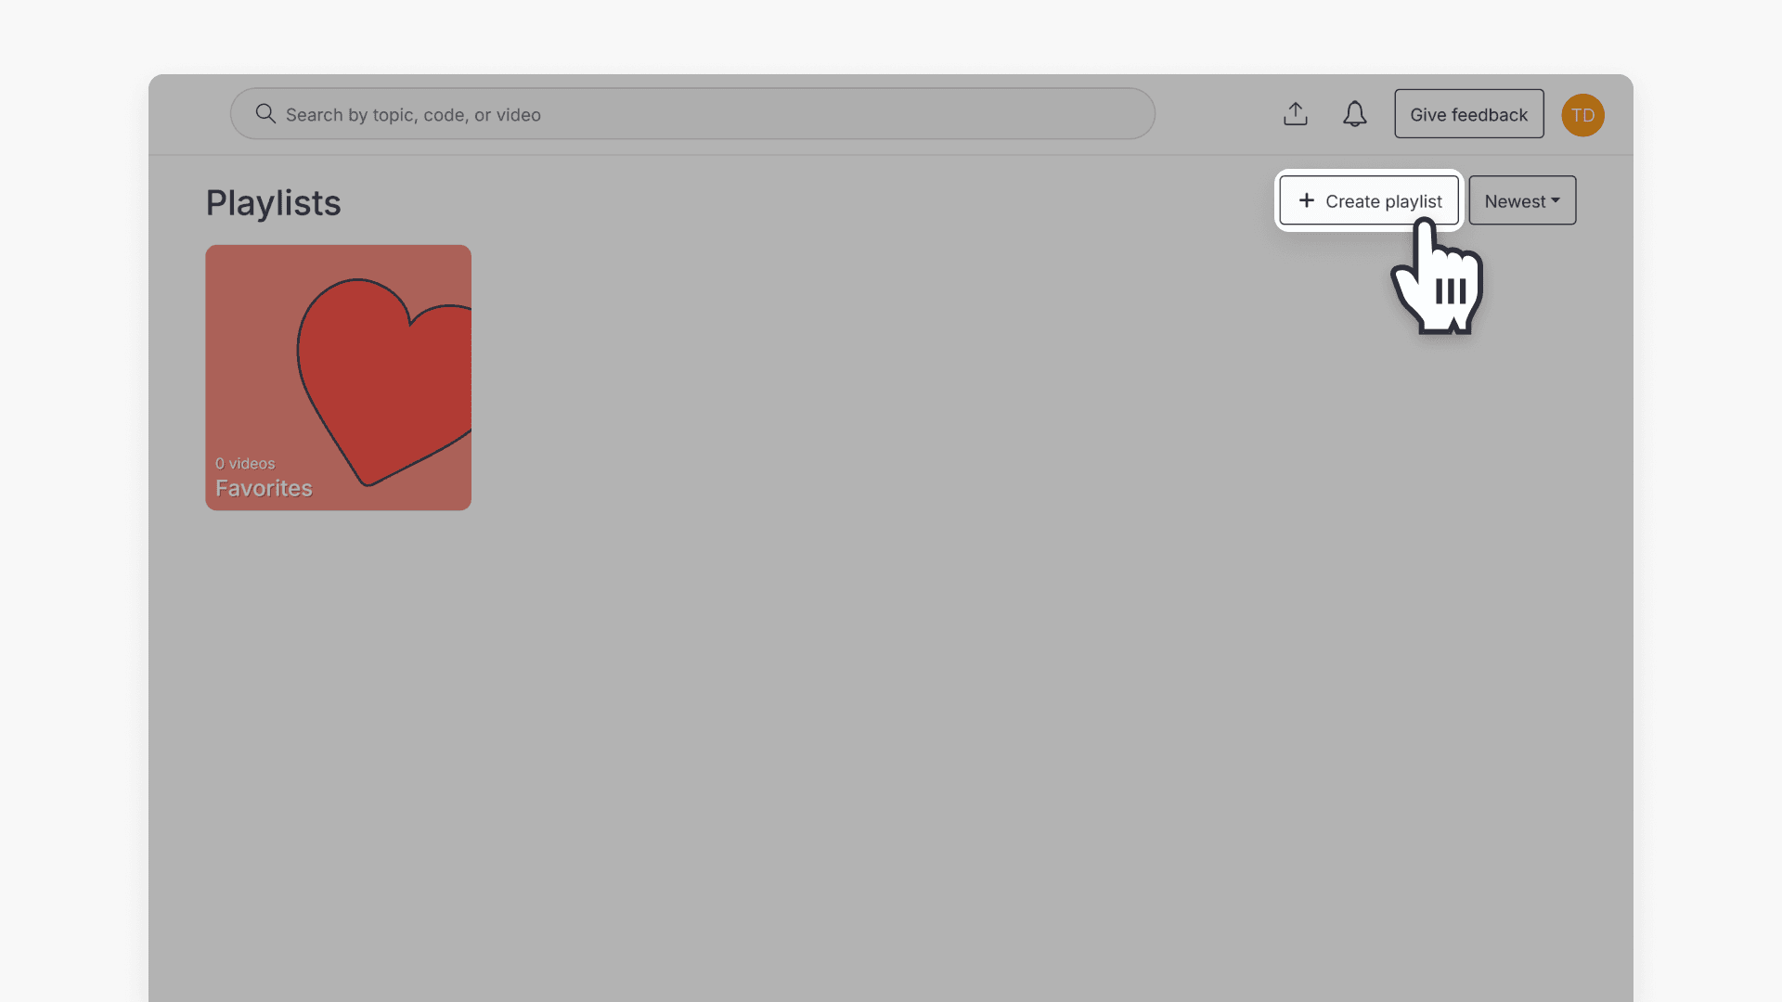
Task: Click the plus icon on Create playlist
Action: coord(1307,200)
